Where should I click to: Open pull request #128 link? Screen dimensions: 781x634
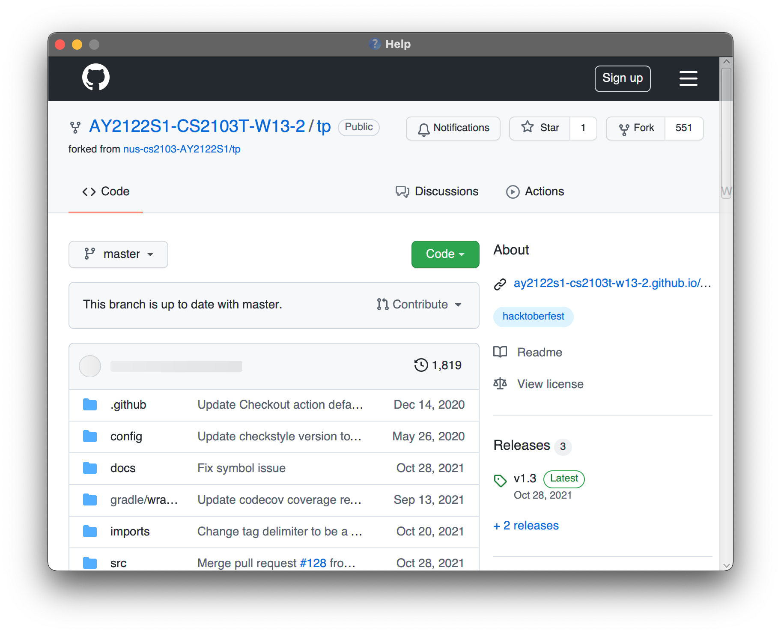click(313, 563)
